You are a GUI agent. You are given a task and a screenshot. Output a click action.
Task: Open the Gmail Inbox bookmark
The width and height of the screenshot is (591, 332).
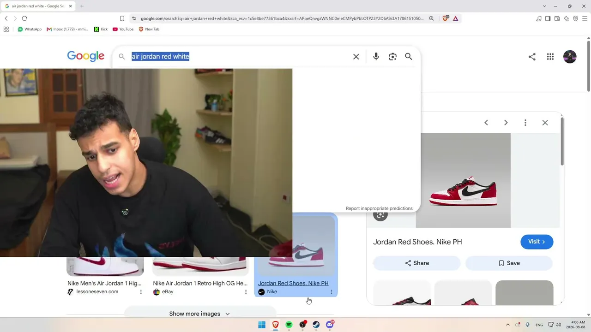[x=67, y=29]
